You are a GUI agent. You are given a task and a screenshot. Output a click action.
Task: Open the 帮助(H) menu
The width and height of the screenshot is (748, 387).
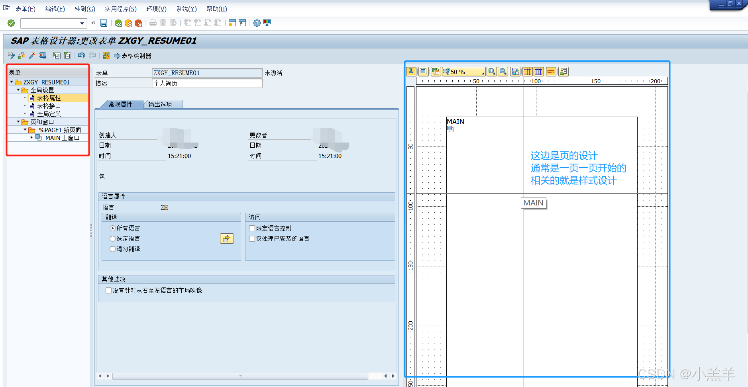(217, 9)
